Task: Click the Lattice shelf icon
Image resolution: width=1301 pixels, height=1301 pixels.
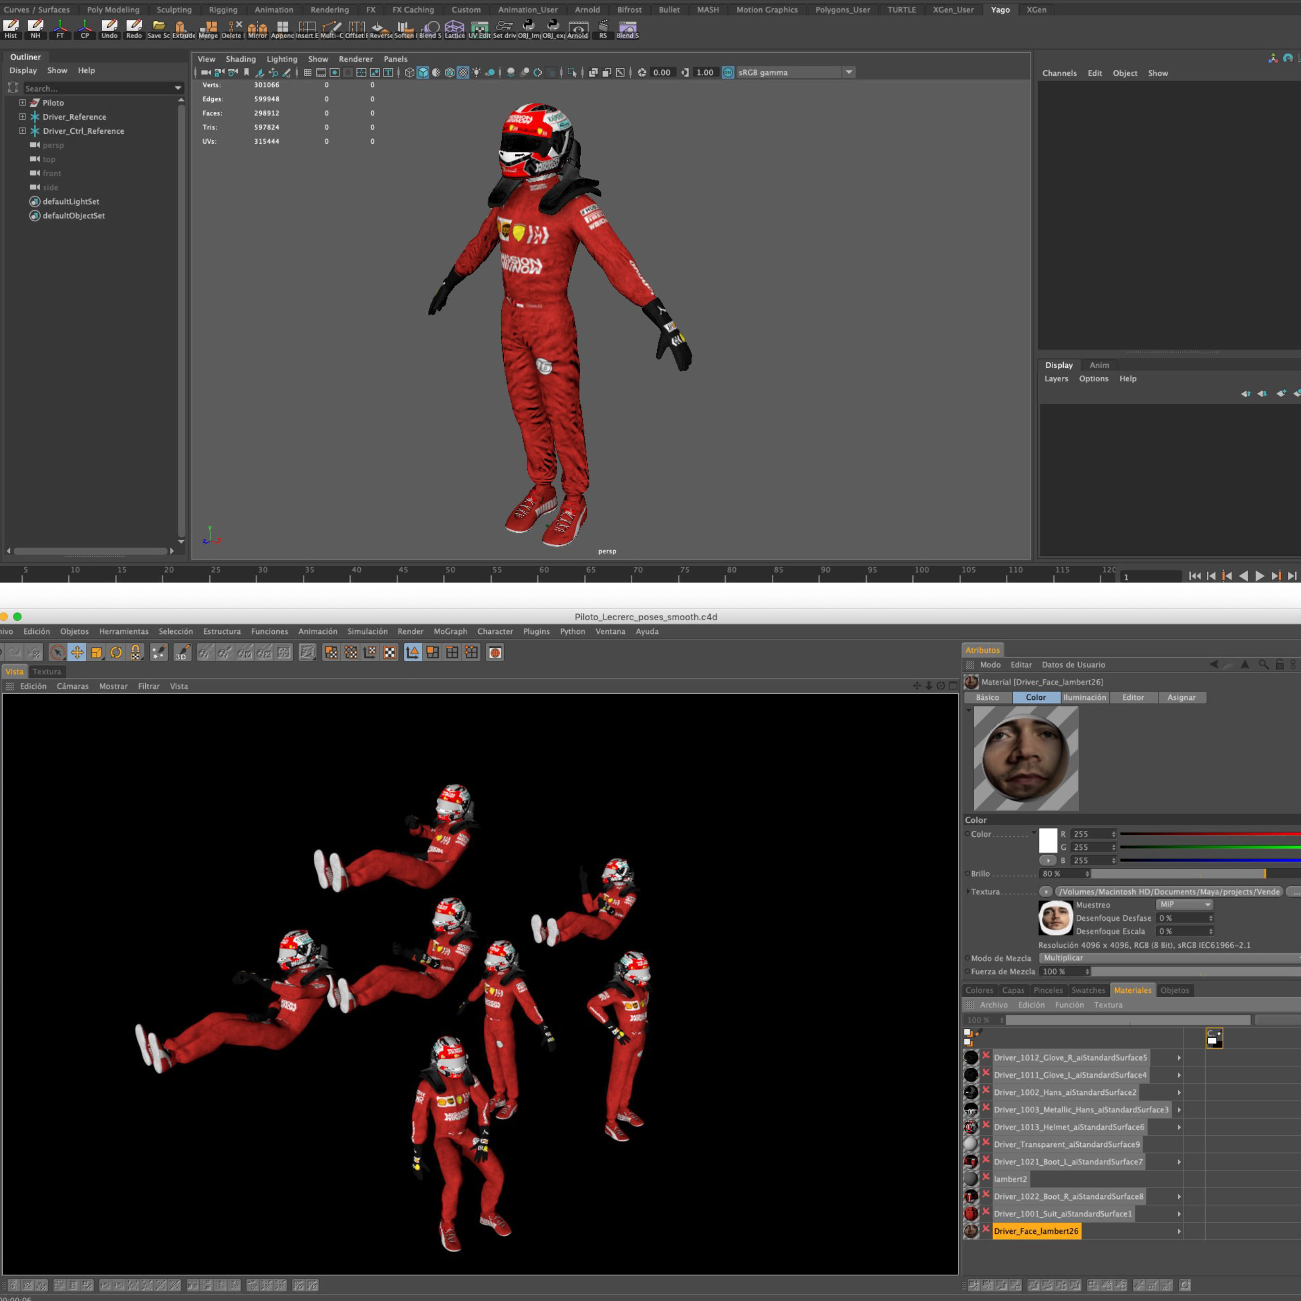Action: (x=454, y=29)
